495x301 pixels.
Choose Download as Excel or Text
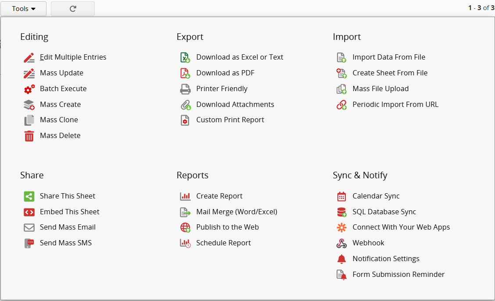[240, 57]
